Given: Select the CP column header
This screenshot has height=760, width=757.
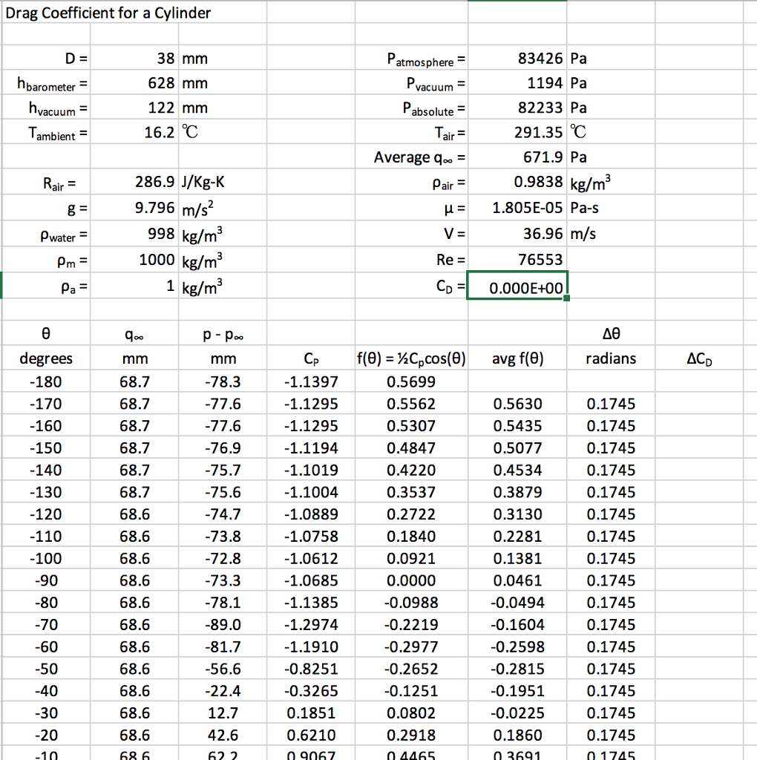Looking at the screenshot, I should (x=311, y=358).
